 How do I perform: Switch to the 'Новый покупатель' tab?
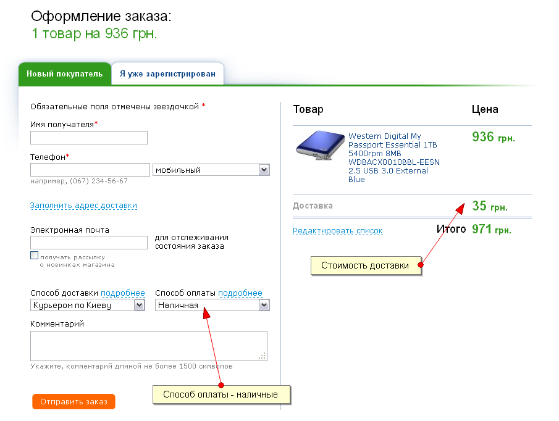64,74
